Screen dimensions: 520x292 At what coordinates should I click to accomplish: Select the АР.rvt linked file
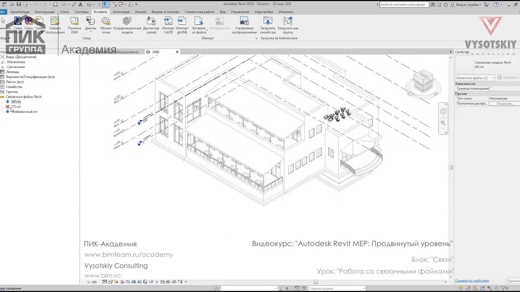click(x=16, y=102)
